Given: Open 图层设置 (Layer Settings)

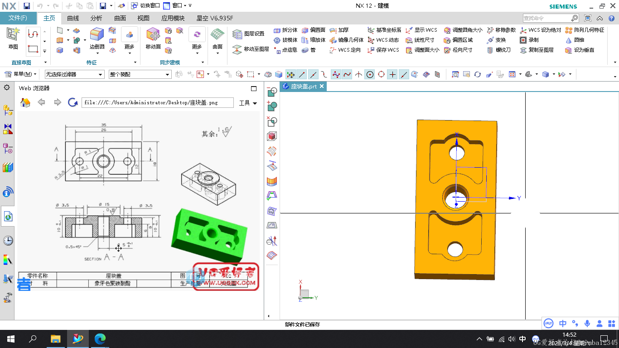Looking at the screenshot, I should point(248,34).
